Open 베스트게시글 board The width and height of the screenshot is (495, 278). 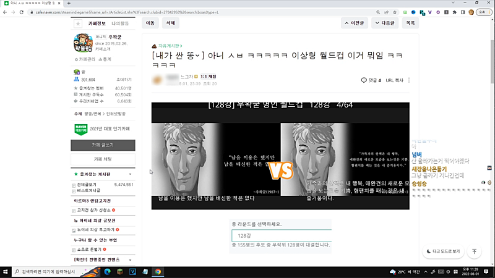pos(88,191)
